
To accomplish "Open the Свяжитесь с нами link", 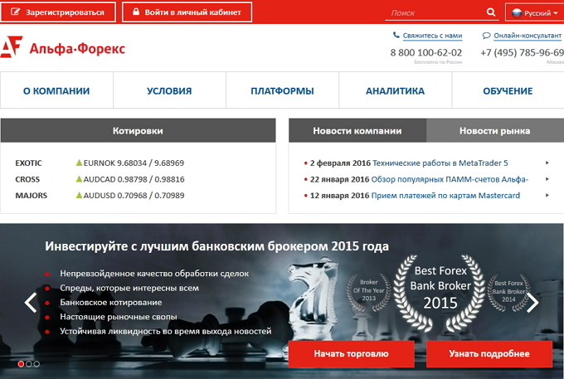I will point(432,36).
